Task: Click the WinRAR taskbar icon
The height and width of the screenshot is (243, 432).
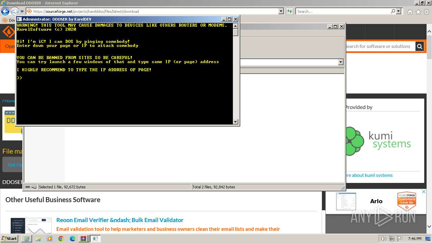Action: coord(83,239)
